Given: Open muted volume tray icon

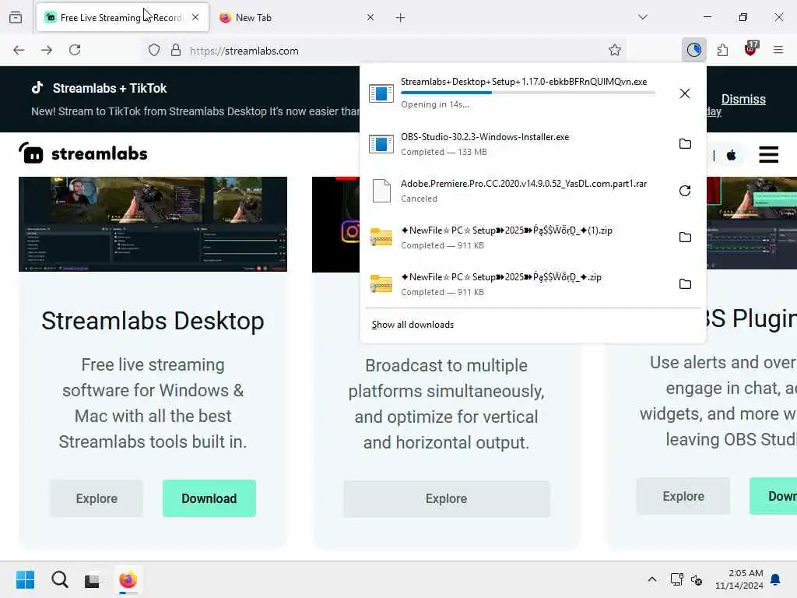Looking at the screenshot, I should point(697,579).
